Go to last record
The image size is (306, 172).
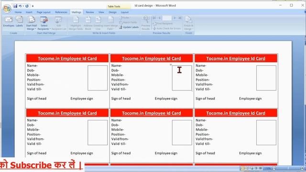tap(180, 18)
